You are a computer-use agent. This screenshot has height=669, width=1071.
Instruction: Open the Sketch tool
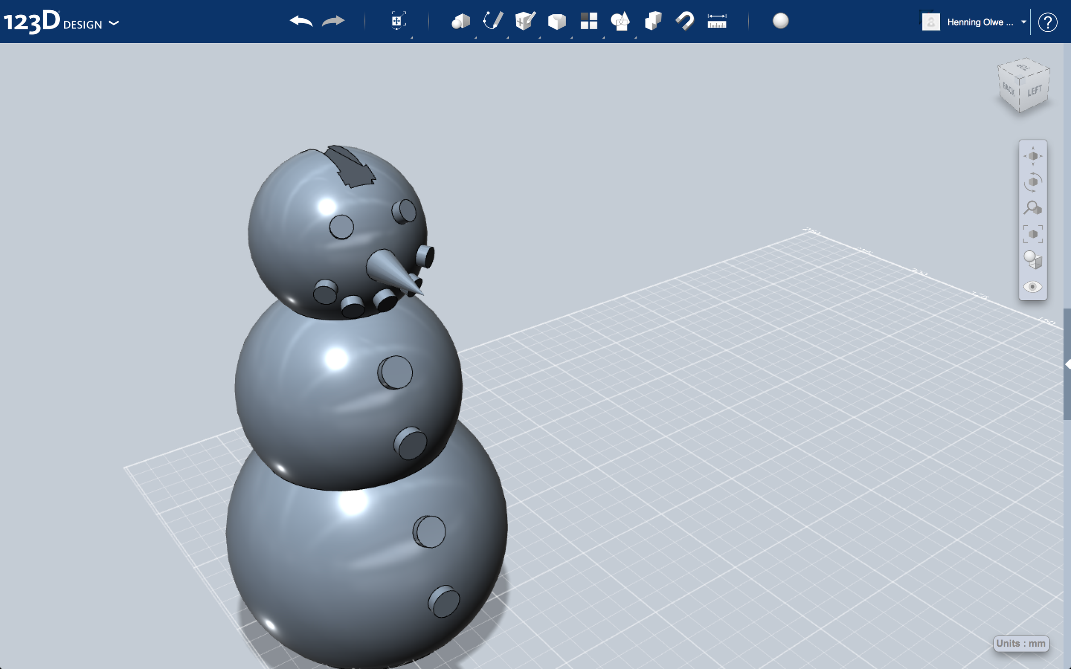pyautogui.click(x=493, y=21)
